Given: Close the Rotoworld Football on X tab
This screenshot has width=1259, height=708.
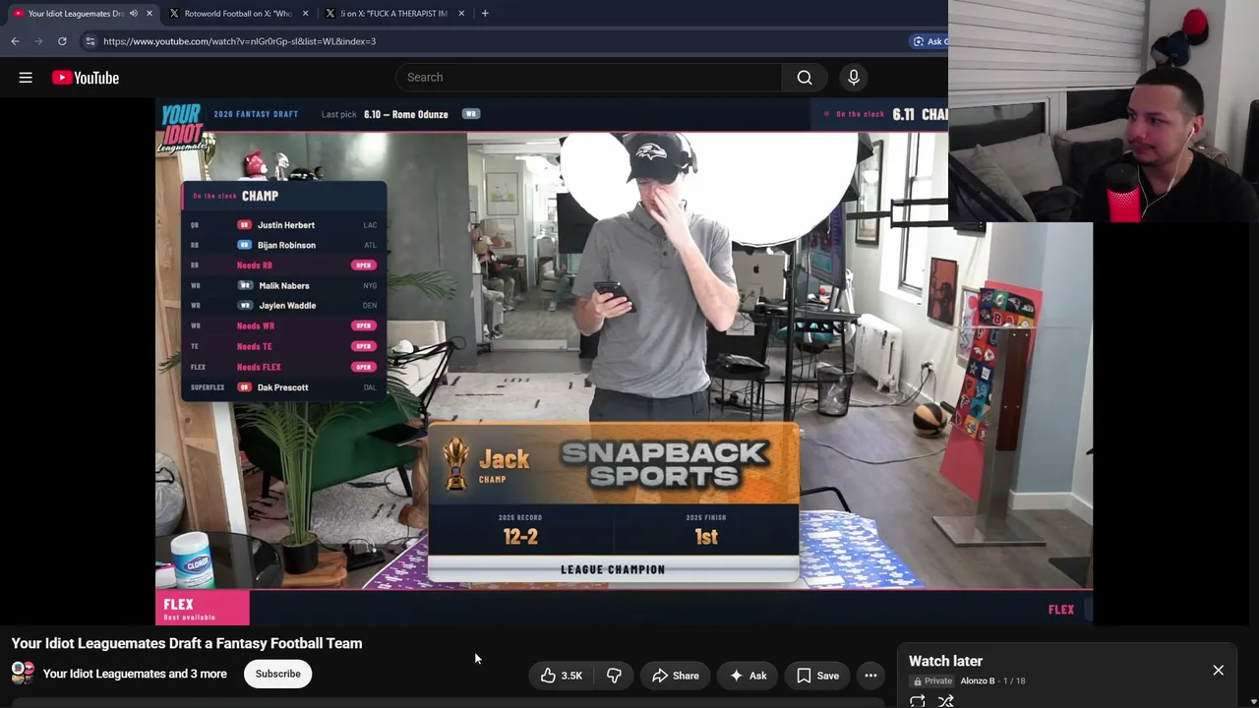Looking at the screenshot, I should pyautogui.click(x=306, y=14).
